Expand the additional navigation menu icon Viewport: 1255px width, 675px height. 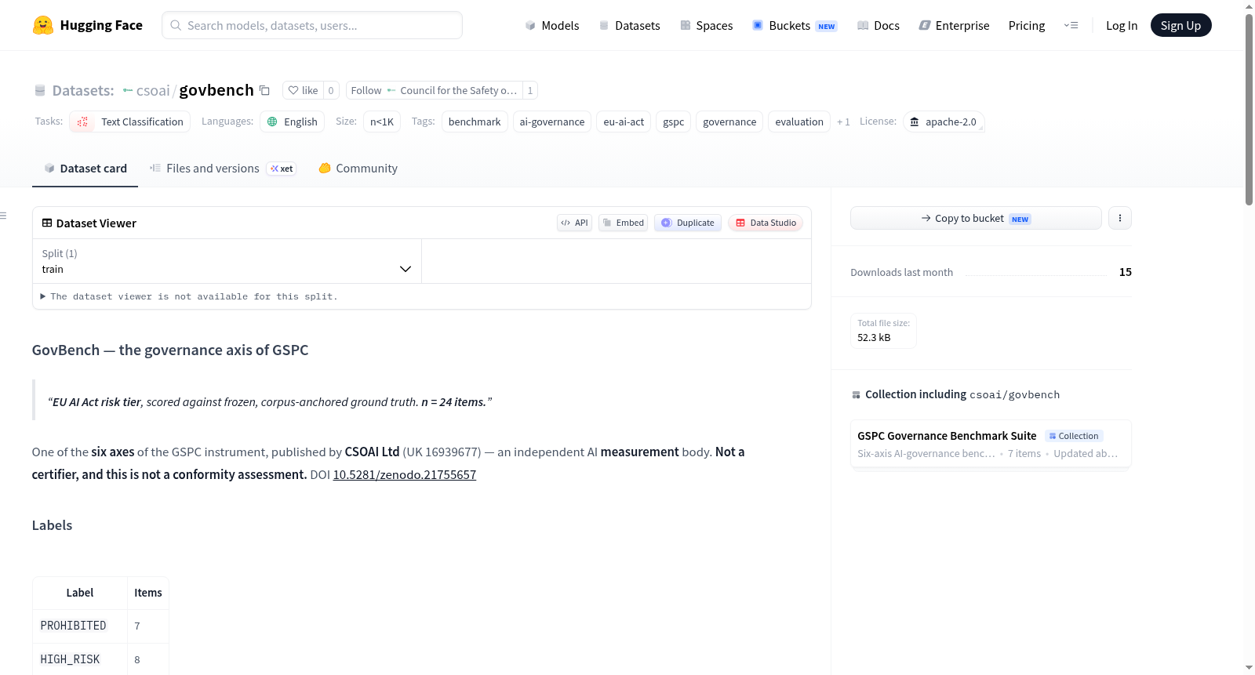coord(1071,25)
